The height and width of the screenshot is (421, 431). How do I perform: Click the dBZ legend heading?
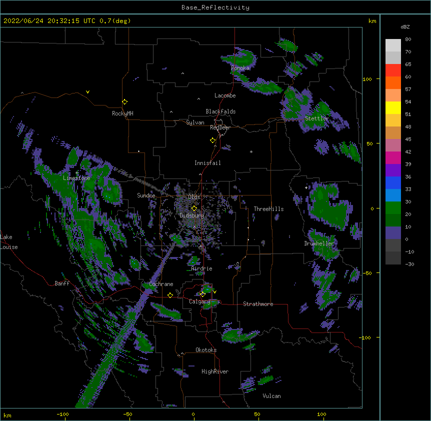(x=405, y=26)
